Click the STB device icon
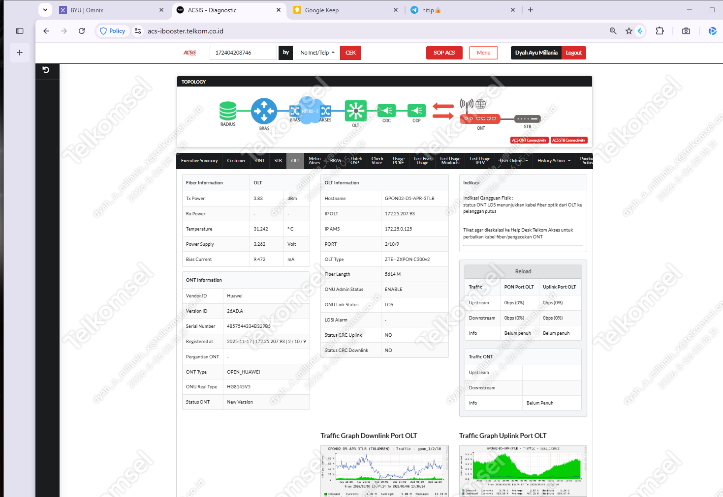 [528, 119]
